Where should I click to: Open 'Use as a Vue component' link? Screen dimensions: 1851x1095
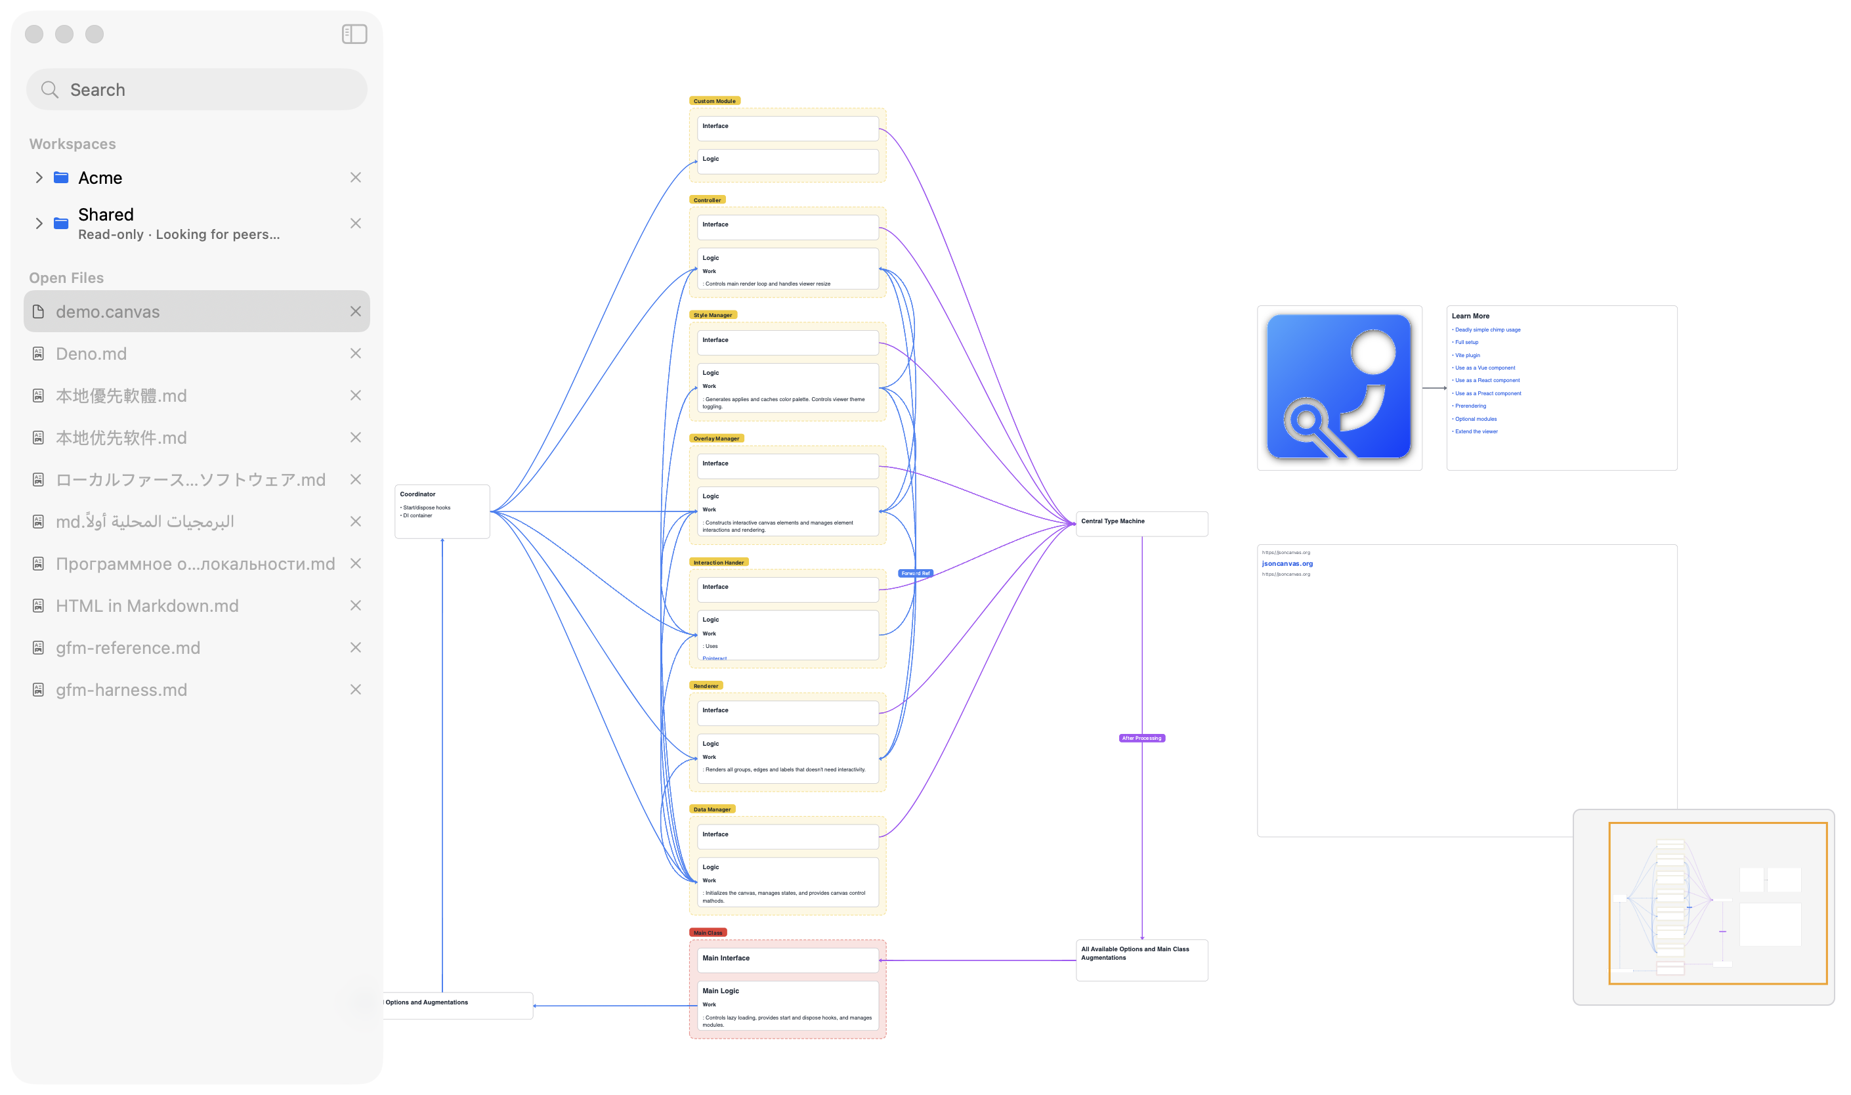coord(1485,368)
